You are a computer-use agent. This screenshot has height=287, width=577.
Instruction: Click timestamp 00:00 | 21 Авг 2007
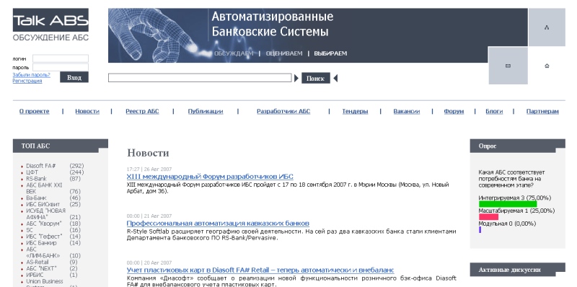coord(149,216)
